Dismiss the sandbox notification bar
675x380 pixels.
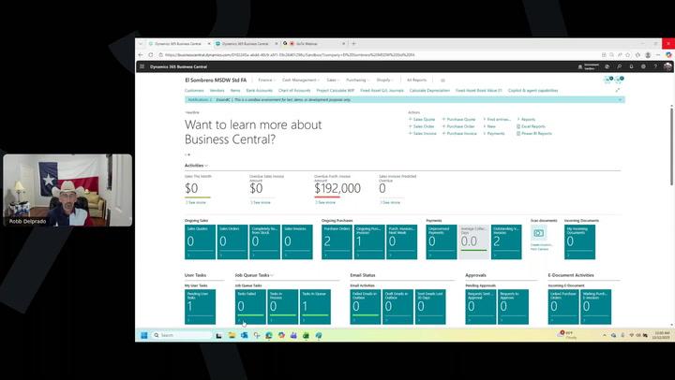tap(620, 99)
